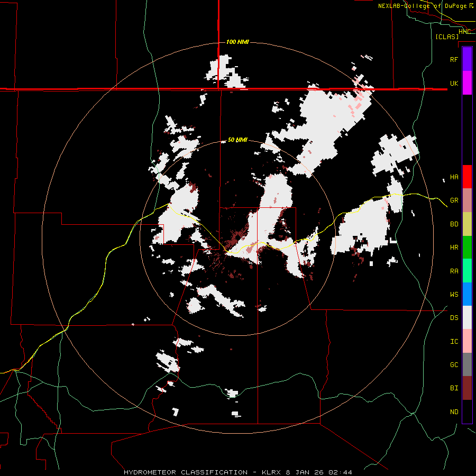Click the red HA color swatch in legend
This screenshot has width=476, height=476.
pyautogui.click(x=467, y=177)
